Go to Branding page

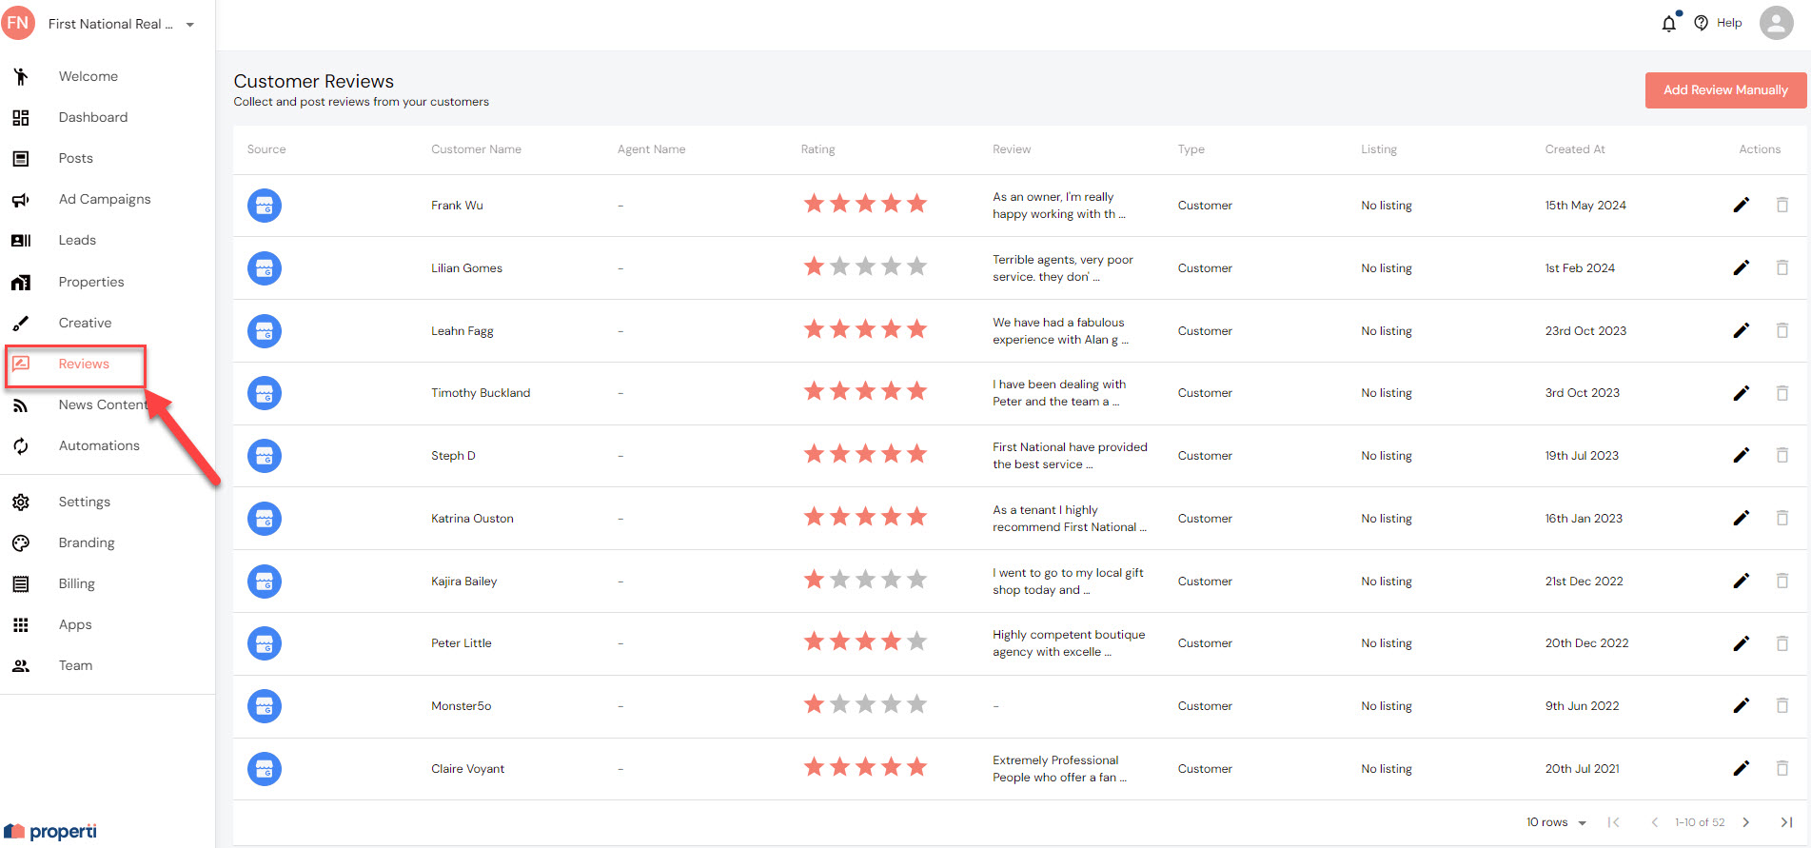tap(86, 542)
